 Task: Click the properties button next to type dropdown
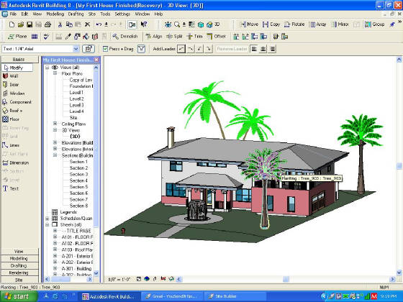(88, 49)
